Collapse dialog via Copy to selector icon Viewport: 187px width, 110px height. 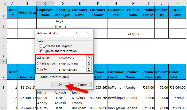(89, 69)
